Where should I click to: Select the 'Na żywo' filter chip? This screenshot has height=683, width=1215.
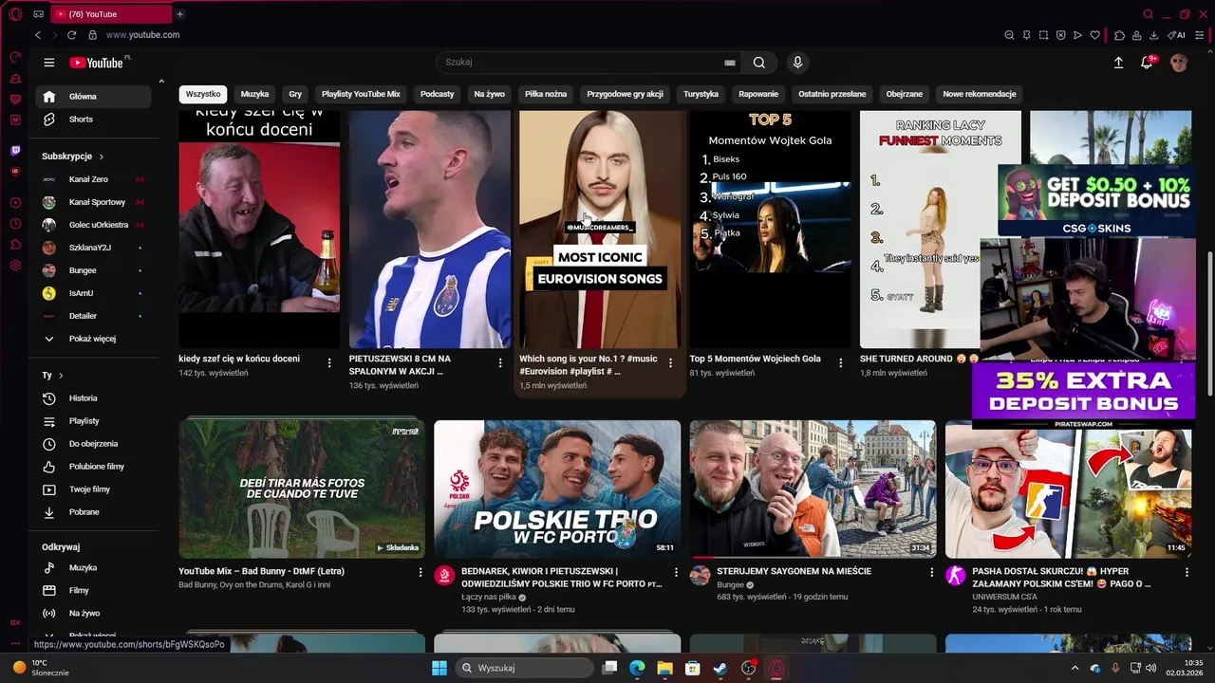(490, 94)
